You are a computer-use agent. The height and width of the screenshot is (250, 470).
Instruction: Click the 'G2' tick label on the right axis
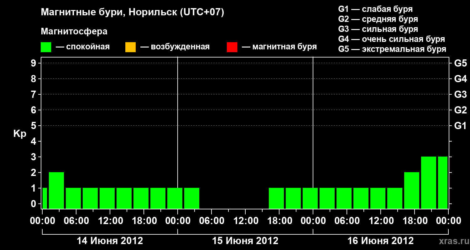pos(460,110)
